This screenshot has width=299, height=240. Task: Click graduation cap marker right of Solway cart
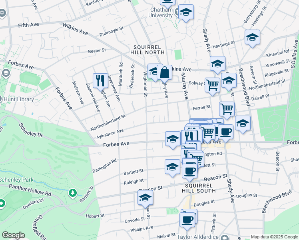pos(229,80)
